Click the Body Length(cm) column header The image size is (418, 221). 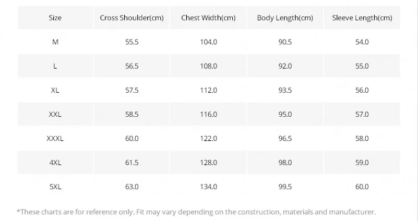(285, 18)
